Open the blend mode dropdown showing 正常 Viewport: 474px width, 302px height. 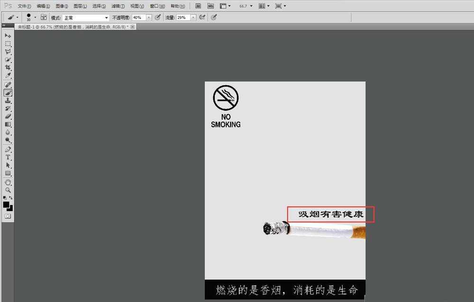click(x=85, y=17)
